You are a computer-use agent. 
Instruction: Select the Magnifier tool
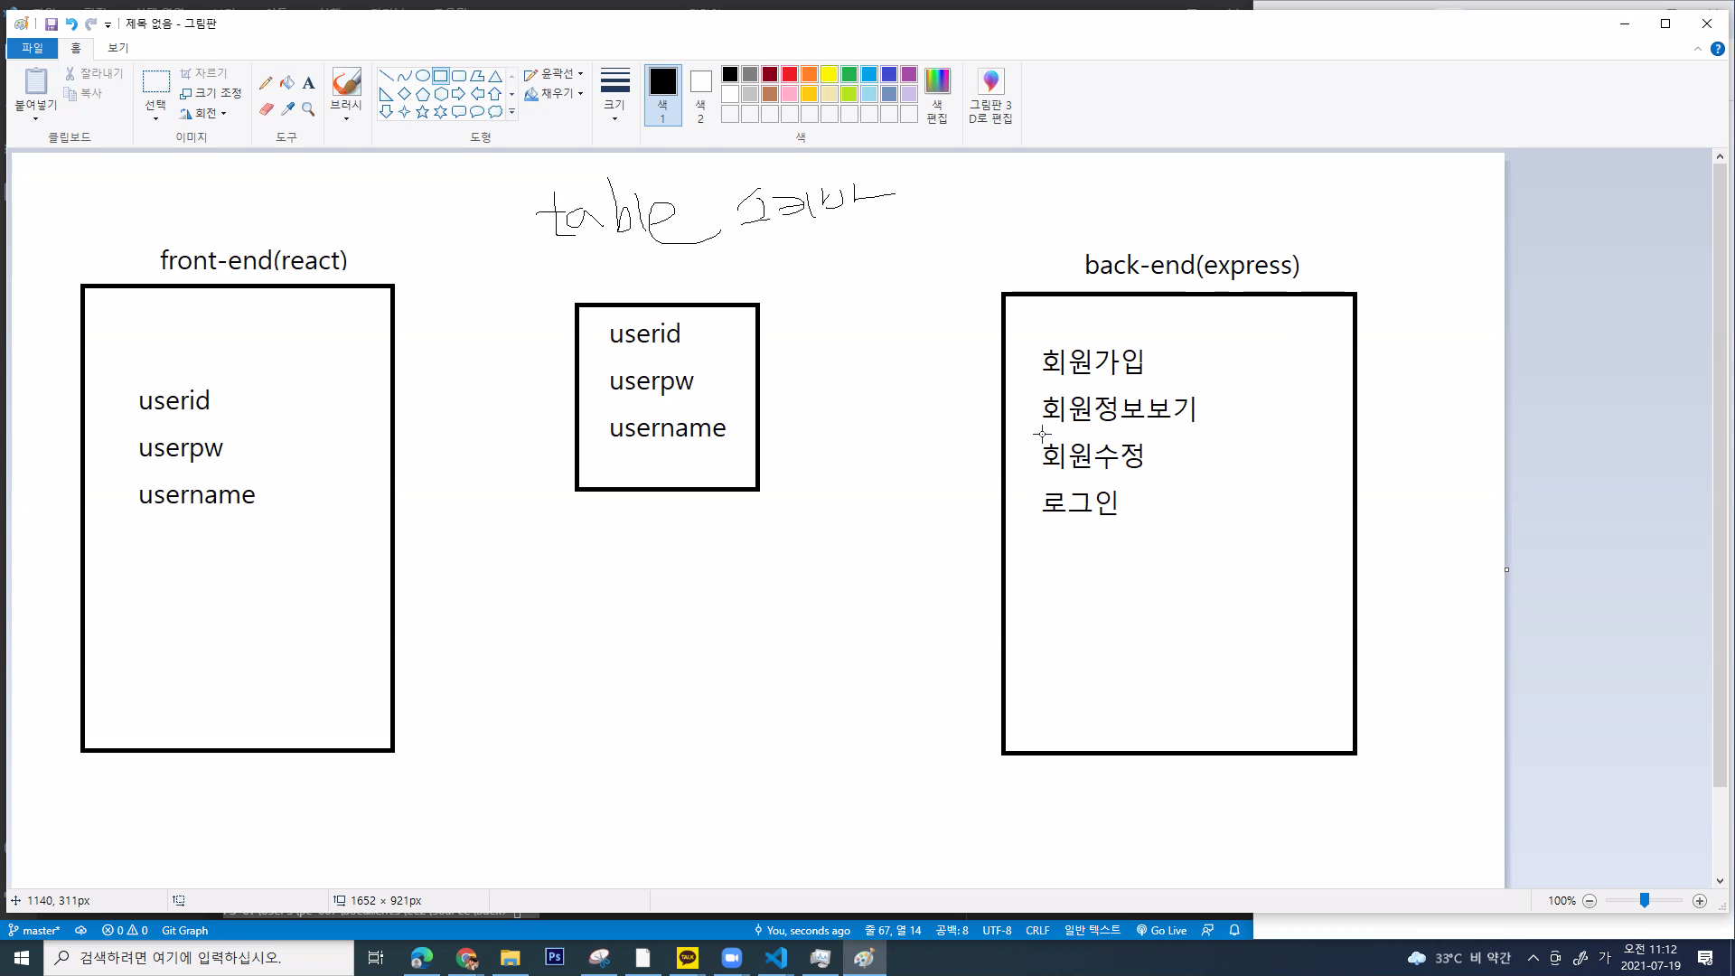pos(308,109)
